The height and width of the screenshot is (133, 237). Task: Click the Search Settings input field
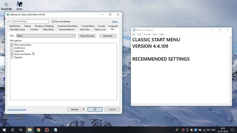[x=30, y=21]
